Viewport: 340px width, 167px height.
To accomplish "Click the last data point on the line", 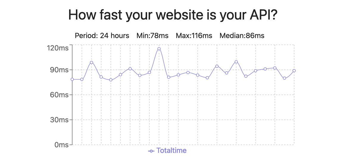I will [294, 70].
